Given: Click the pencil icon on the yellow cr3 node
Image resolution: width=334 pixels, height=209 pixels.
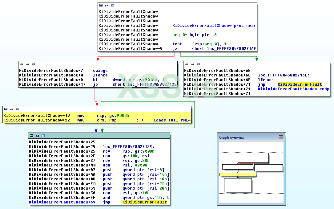Looking at the screenshot, I should point(12,109).
